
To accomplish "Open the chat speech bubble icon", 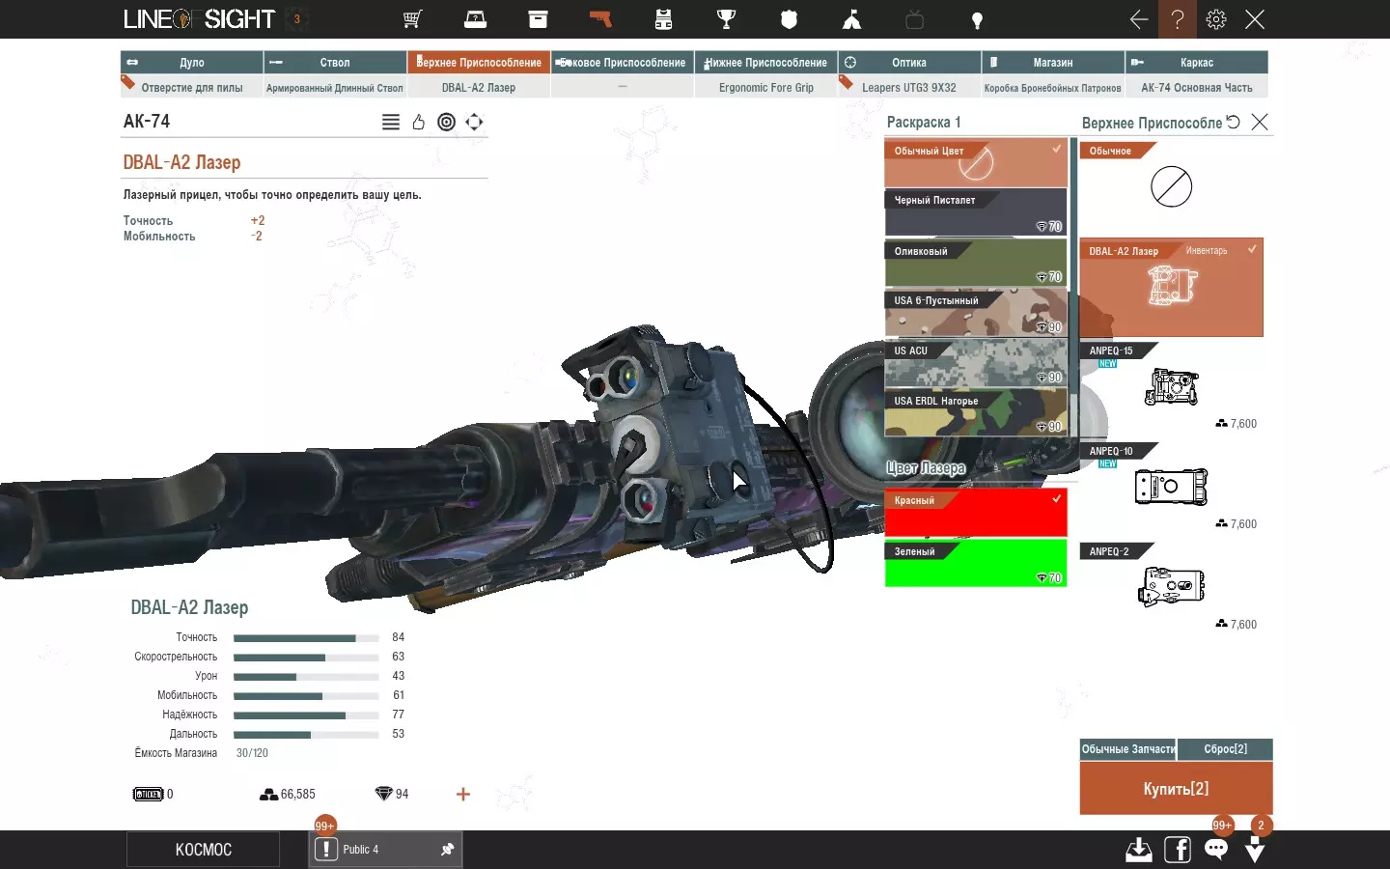I will pyautogui.click(x=1216, y=850).
